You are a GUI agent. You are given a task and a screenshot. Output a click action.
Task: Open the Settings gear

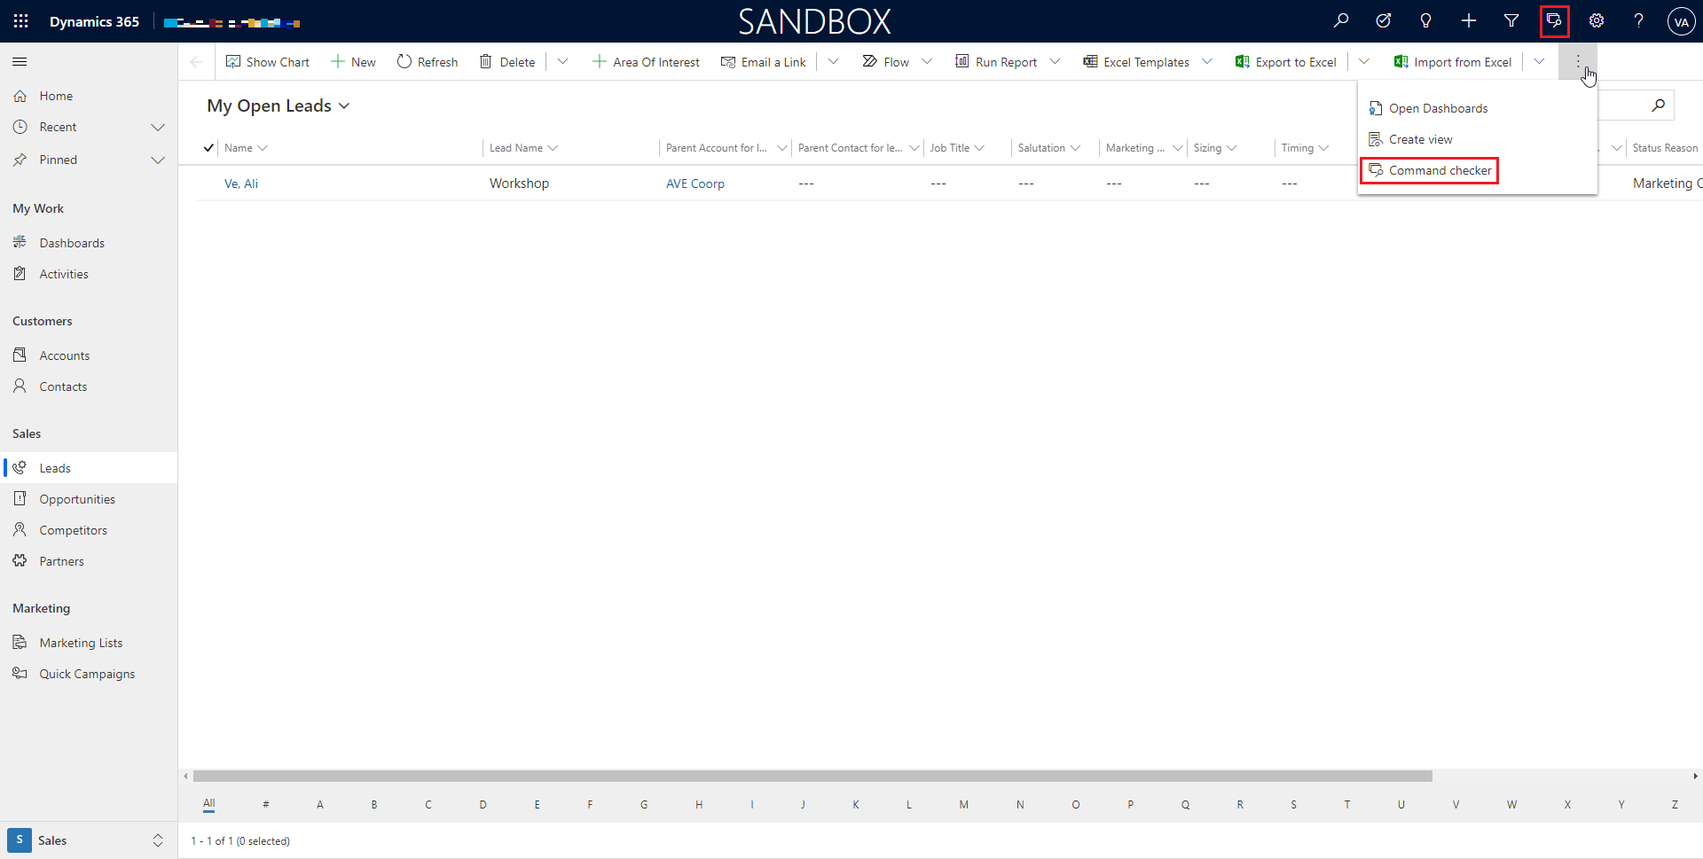coord(1597,20)
